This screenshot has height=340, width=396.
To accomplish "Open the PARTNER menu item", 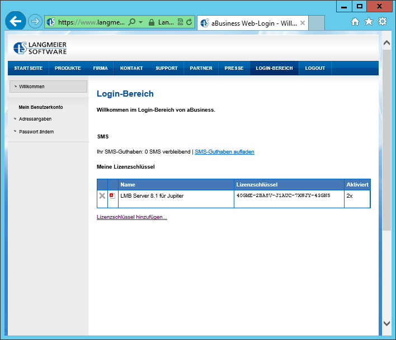I will point(201,68).
